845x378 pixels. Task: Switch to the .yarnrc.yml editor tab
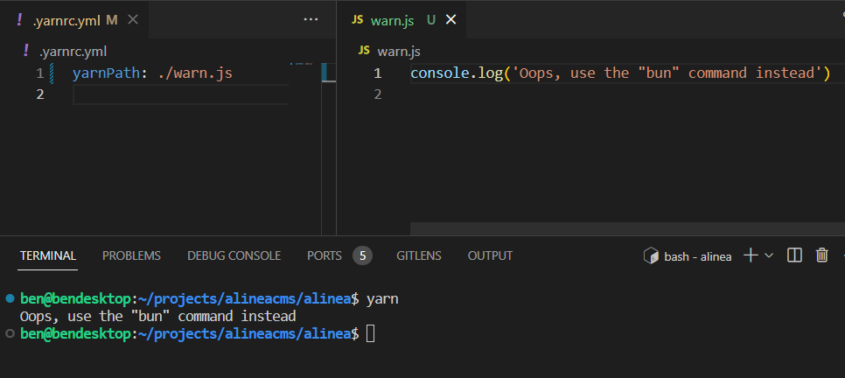[x=74, y=20]
